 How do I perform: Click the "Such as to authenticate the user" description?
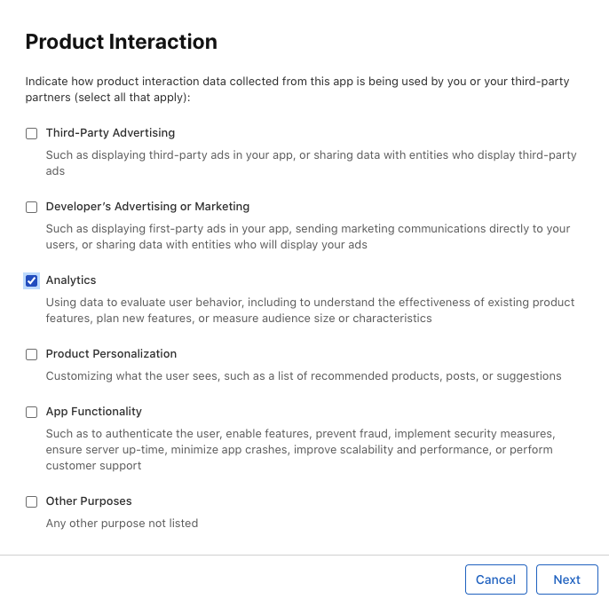click(x=300, y=450)
